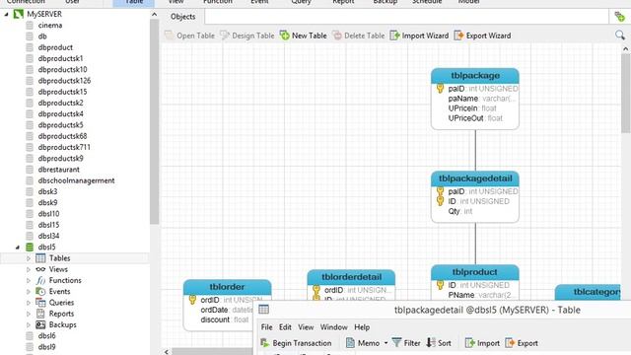631x355 pixels.
Task: Select the dbproduct database
Action: point(55,47)
